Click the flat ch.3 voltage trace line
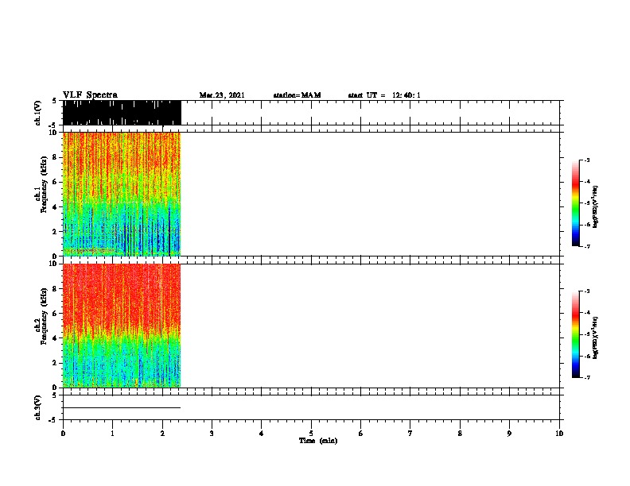The width and height of the screenshot is (630, 486). (122, 407)
